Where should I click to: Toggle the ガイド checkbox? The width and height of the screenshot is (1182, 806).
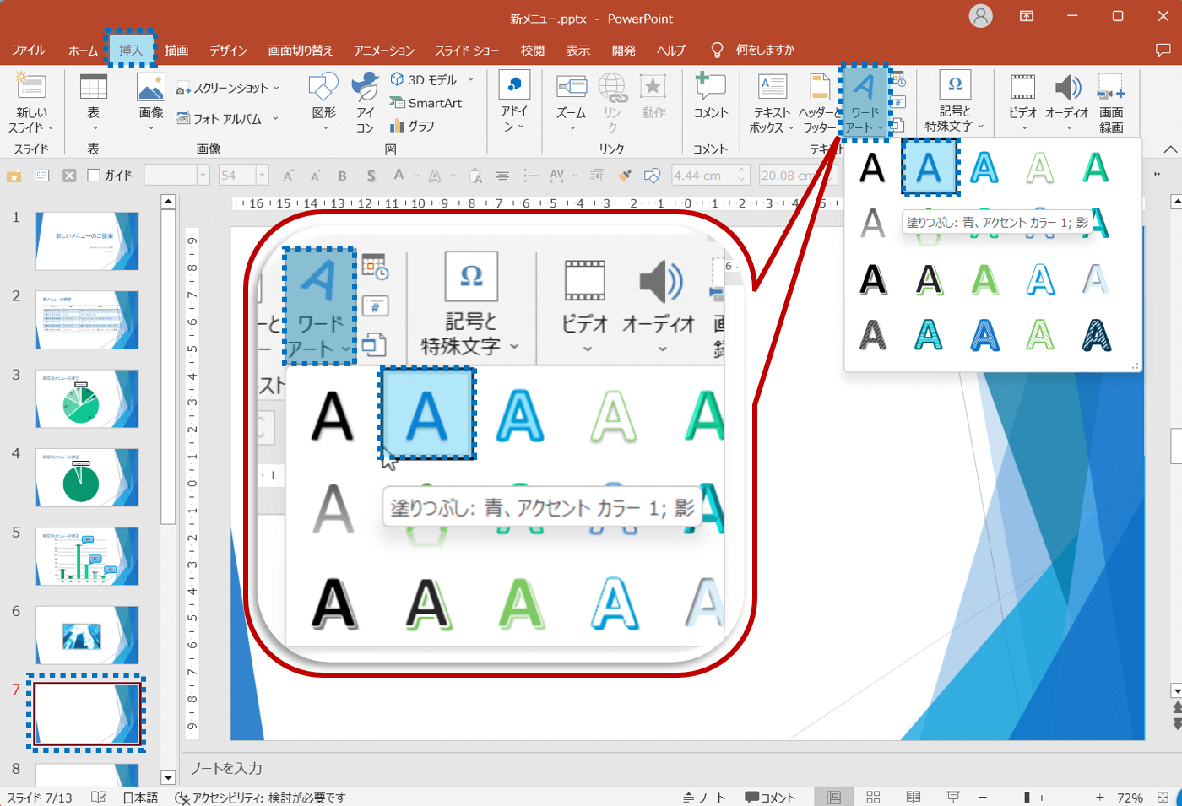click(x=95, y=176)
